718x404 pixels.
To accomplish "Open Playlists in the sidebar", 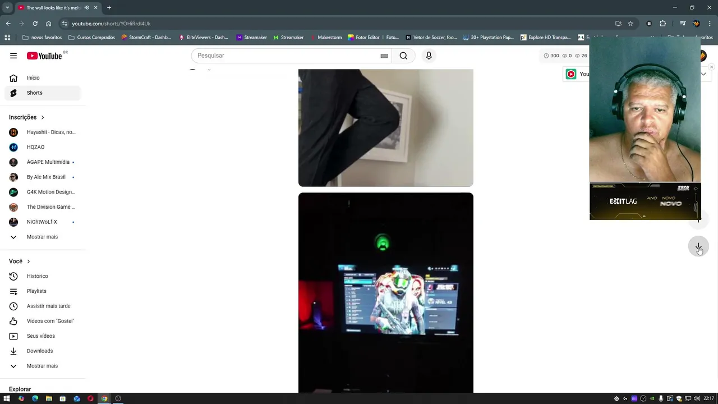I will coord(43,291).
